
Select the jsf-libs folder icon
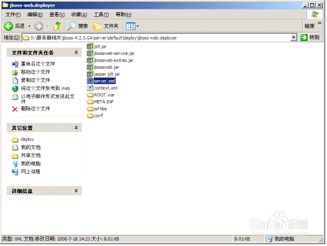(x=90, y=109)
